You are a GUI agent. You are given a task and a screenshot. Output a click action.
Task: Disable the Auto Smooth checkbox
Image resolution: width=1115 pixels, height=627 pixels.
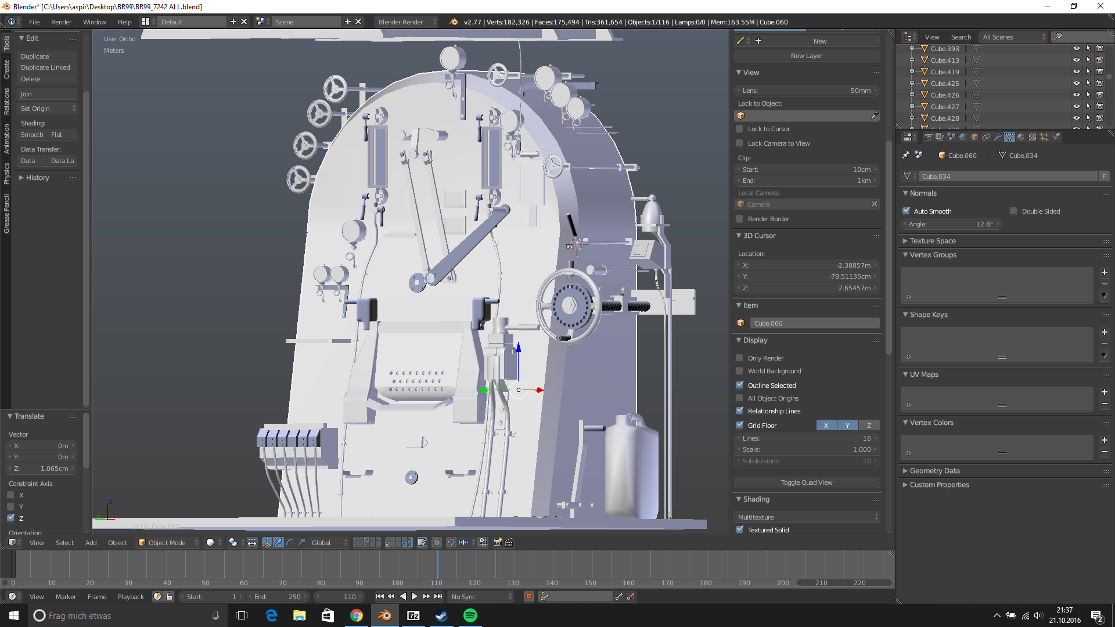tap(906, 211)
